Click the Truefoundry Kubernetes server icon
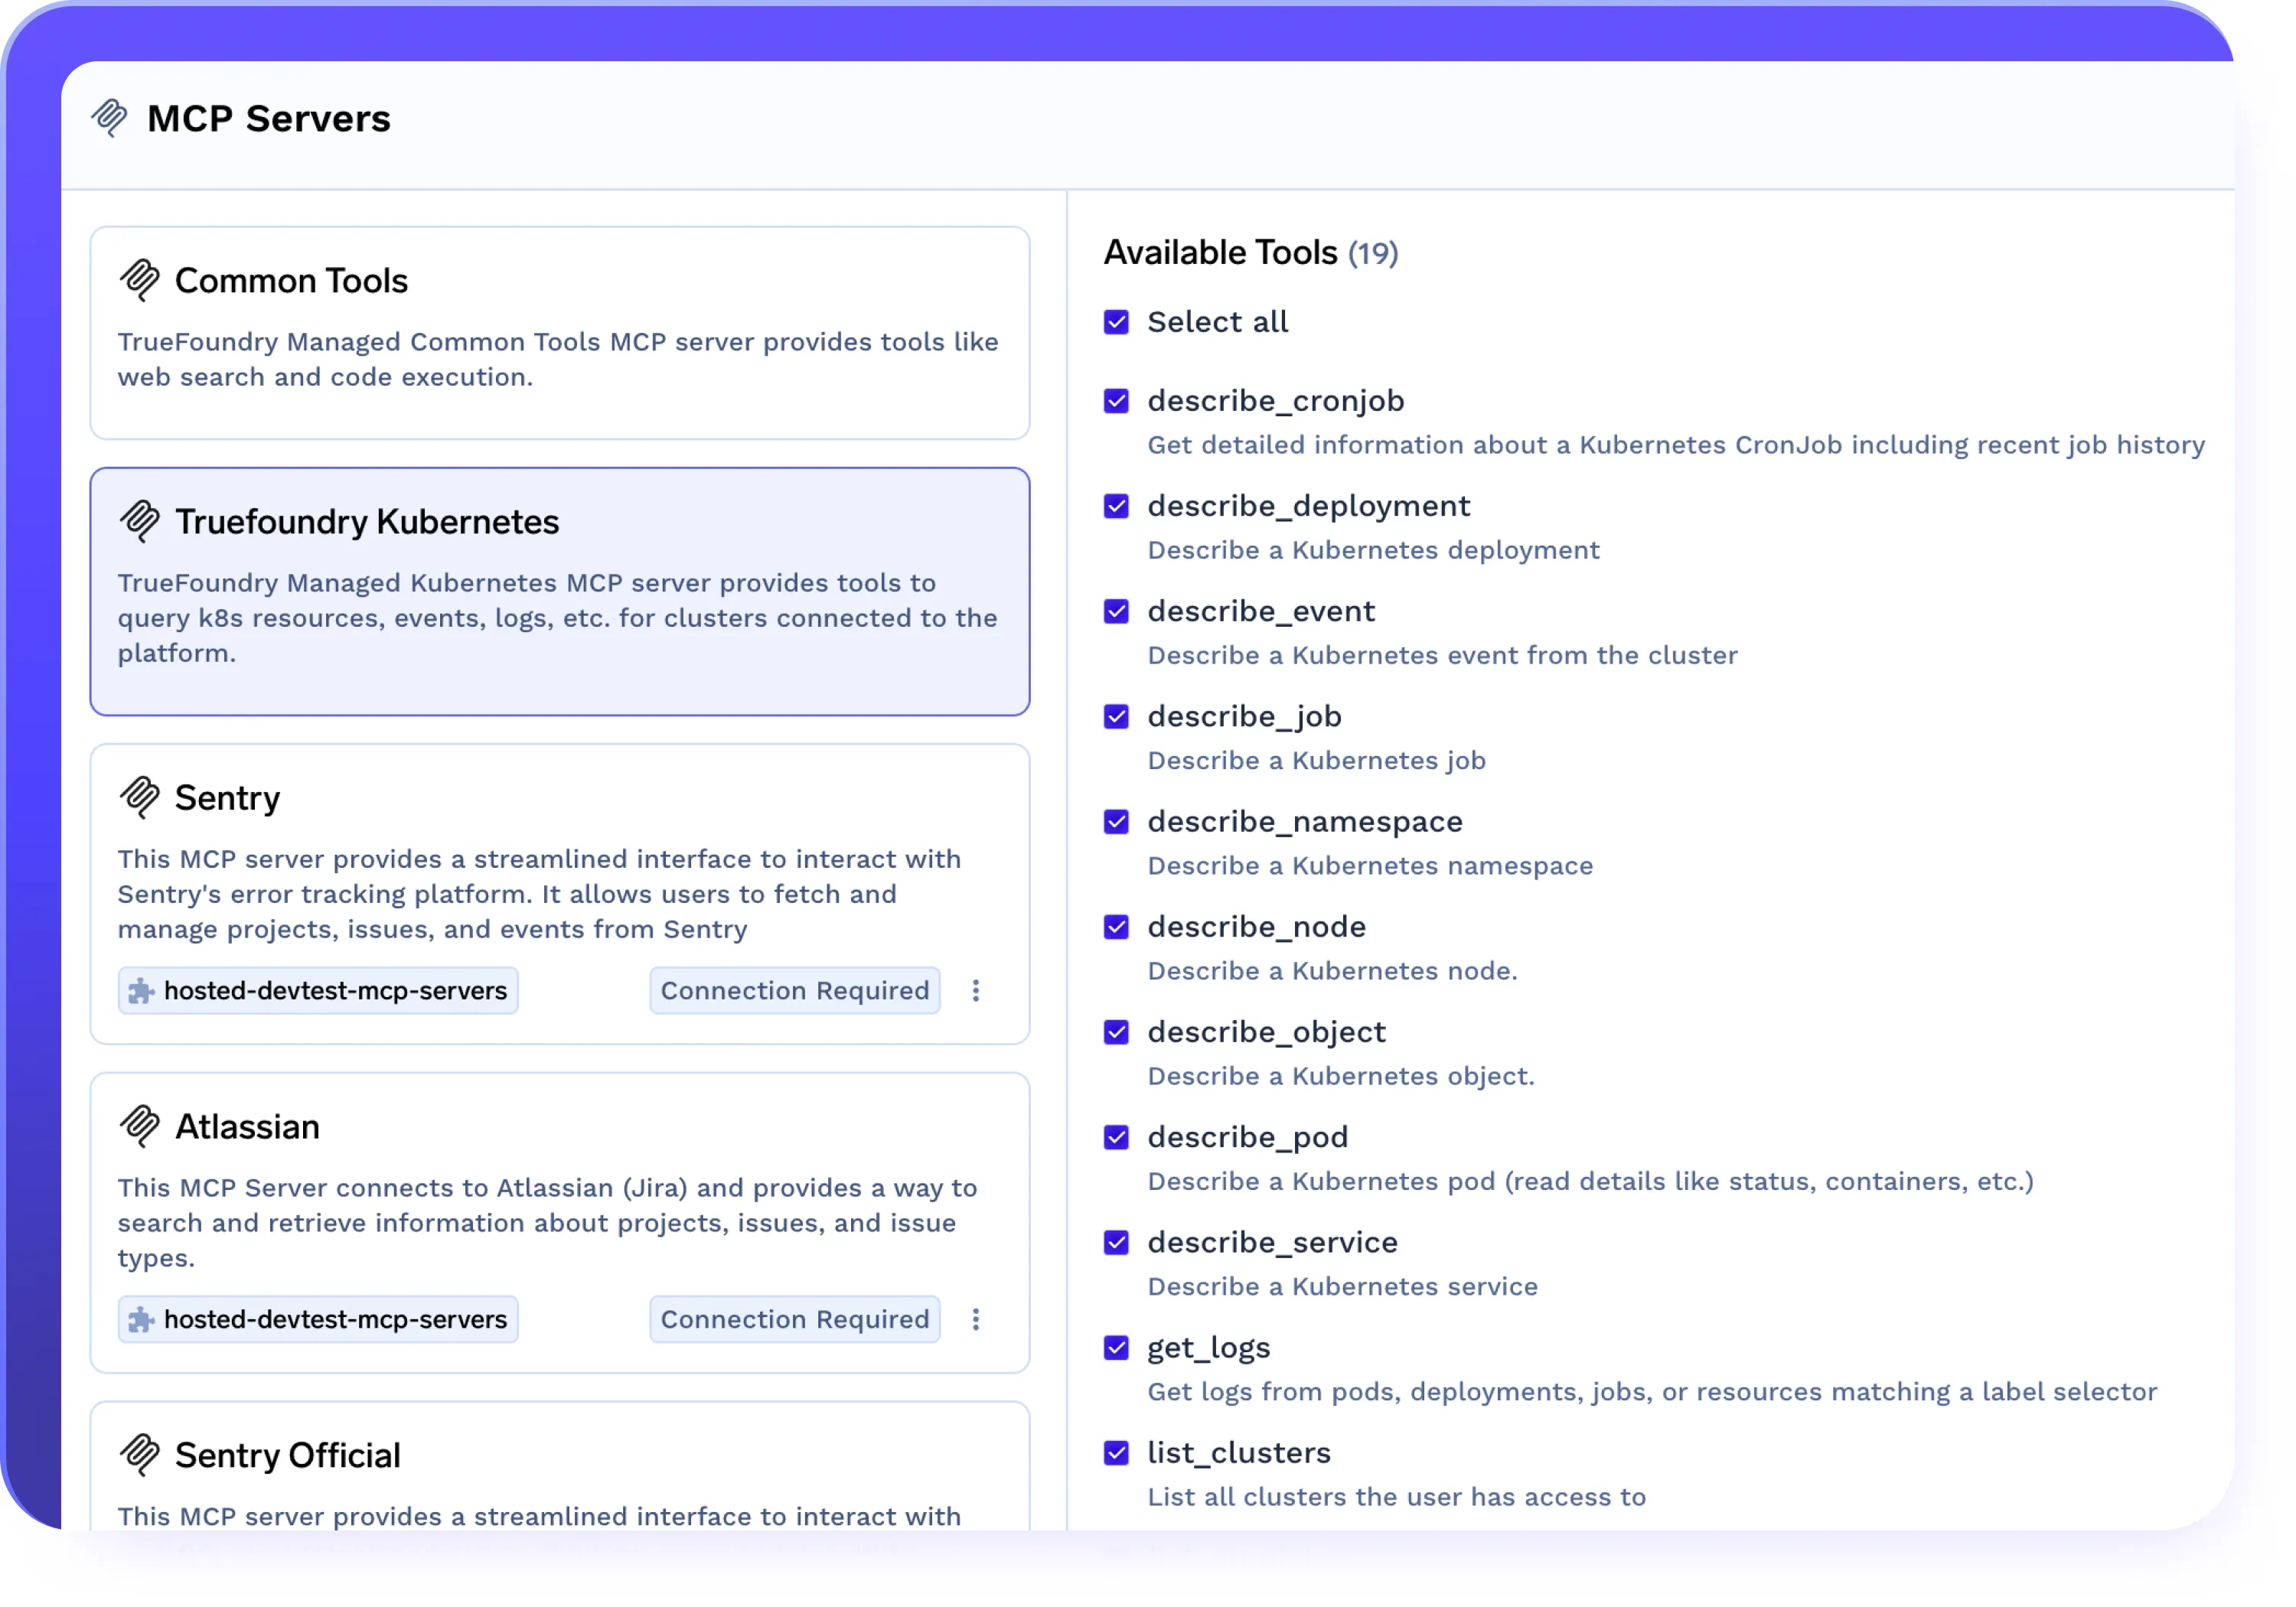2296x1607 pixels. pyautogui.click(x=140, y=521)
